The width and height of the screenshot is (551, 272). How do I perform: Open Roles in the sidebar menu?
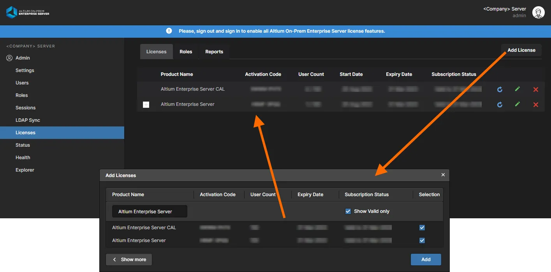22,95
